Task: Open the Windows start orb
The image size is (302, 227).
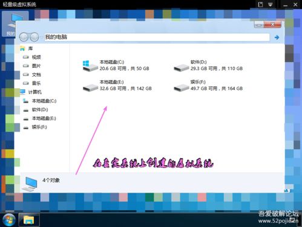Action: coord(9,220)
